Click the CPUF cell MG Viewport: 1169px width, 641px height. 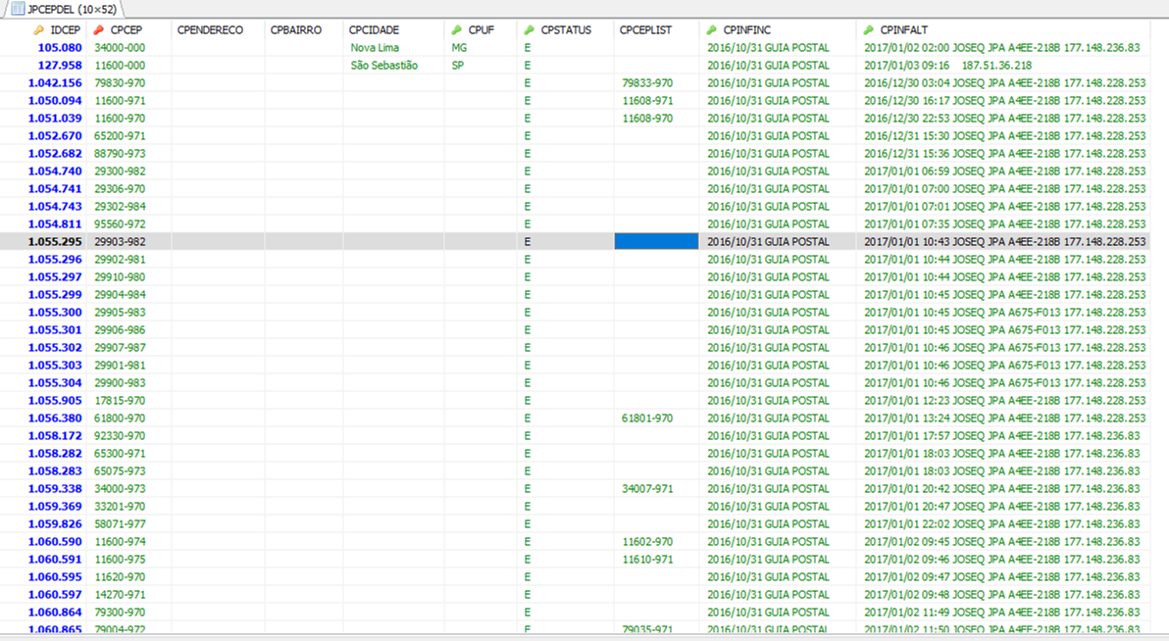pos(459,48)
